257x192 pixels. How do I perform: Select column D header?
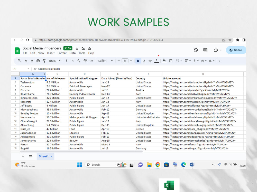click(85, 74)
